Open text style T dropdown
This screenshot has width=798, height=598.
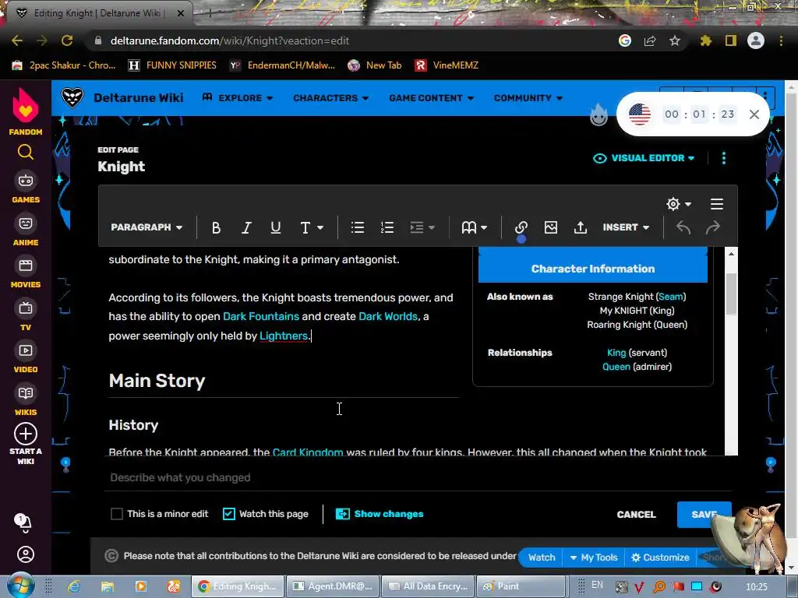[312, 228]
